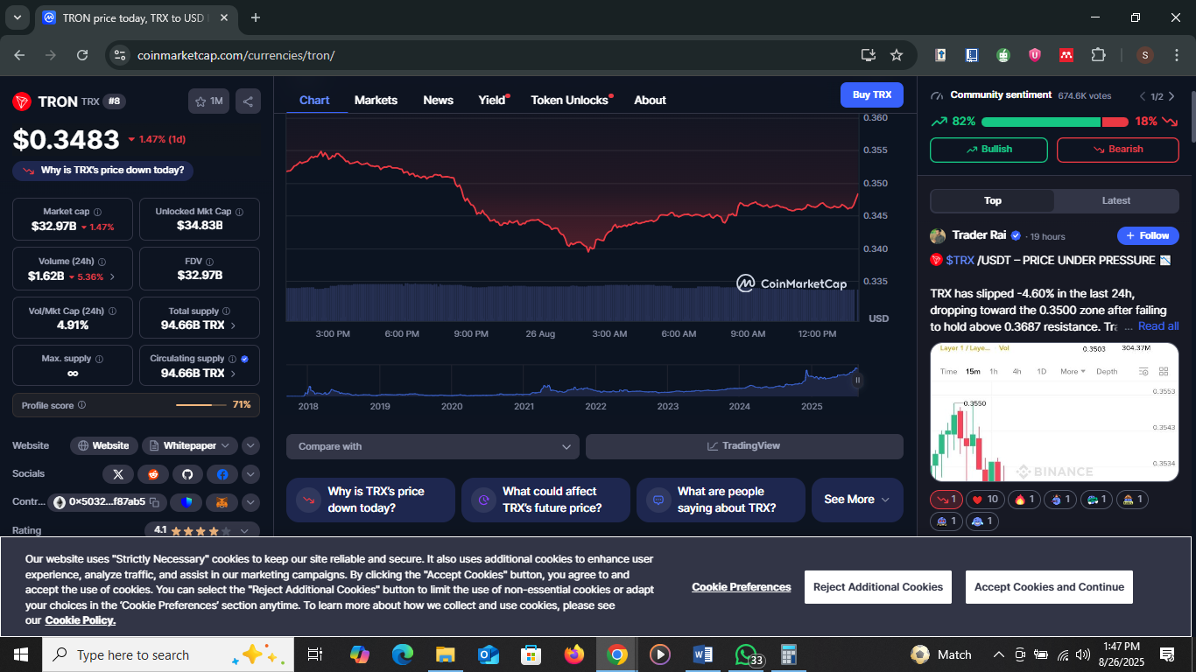Copy the contract address 0x5032...f87ab5
This screenshot has width=1196, height=672.
coord(154,502)
